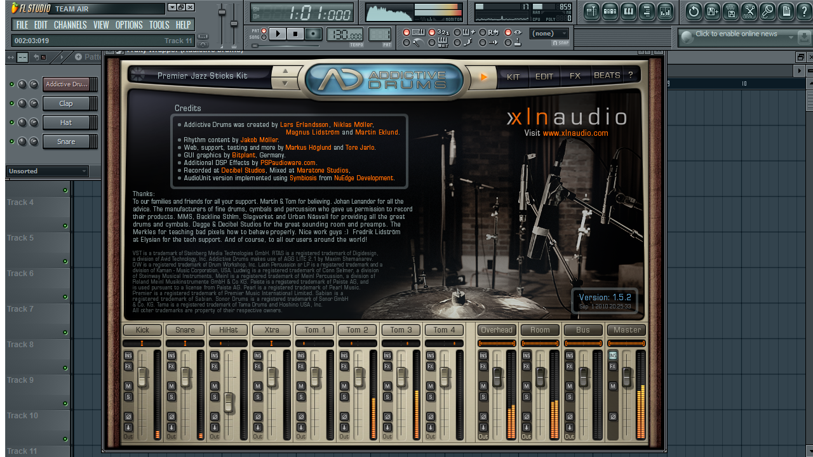Click the Undo icon in the toolbar
The height and width of the screenshot is (457, 813).
pyautogui.click(x=693, y=11)
